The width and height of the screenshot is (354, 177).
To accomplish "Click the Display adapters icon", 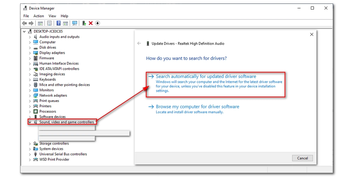I will pos(35,53).
